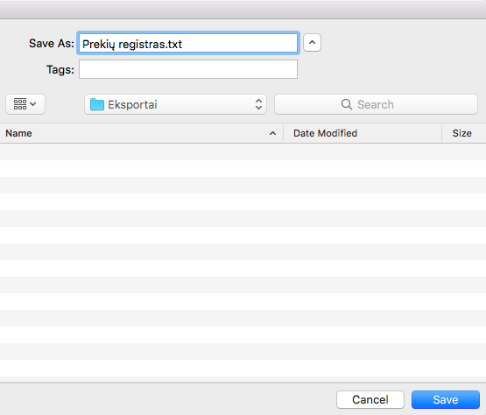Click up-down arrows on the Eksportai selector
Viewport: 486px width, 415px height.
(259, 104)
